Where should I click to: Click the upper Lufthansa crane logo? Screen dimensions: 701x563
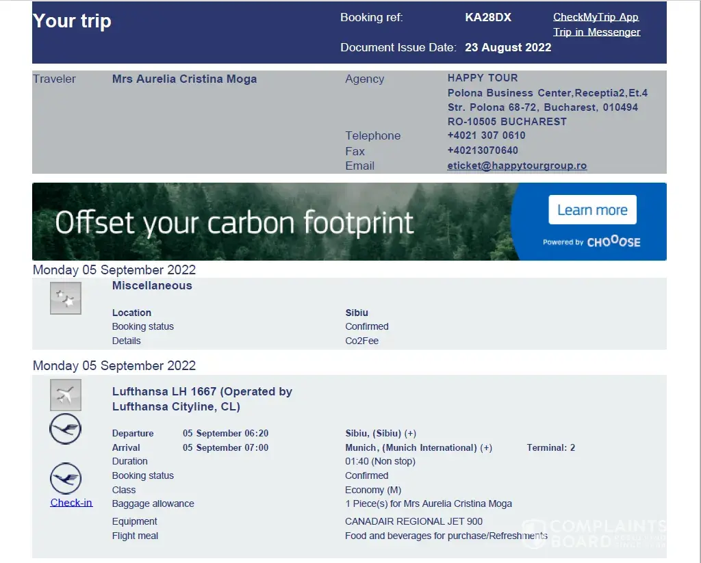click(x=66, y=430)
